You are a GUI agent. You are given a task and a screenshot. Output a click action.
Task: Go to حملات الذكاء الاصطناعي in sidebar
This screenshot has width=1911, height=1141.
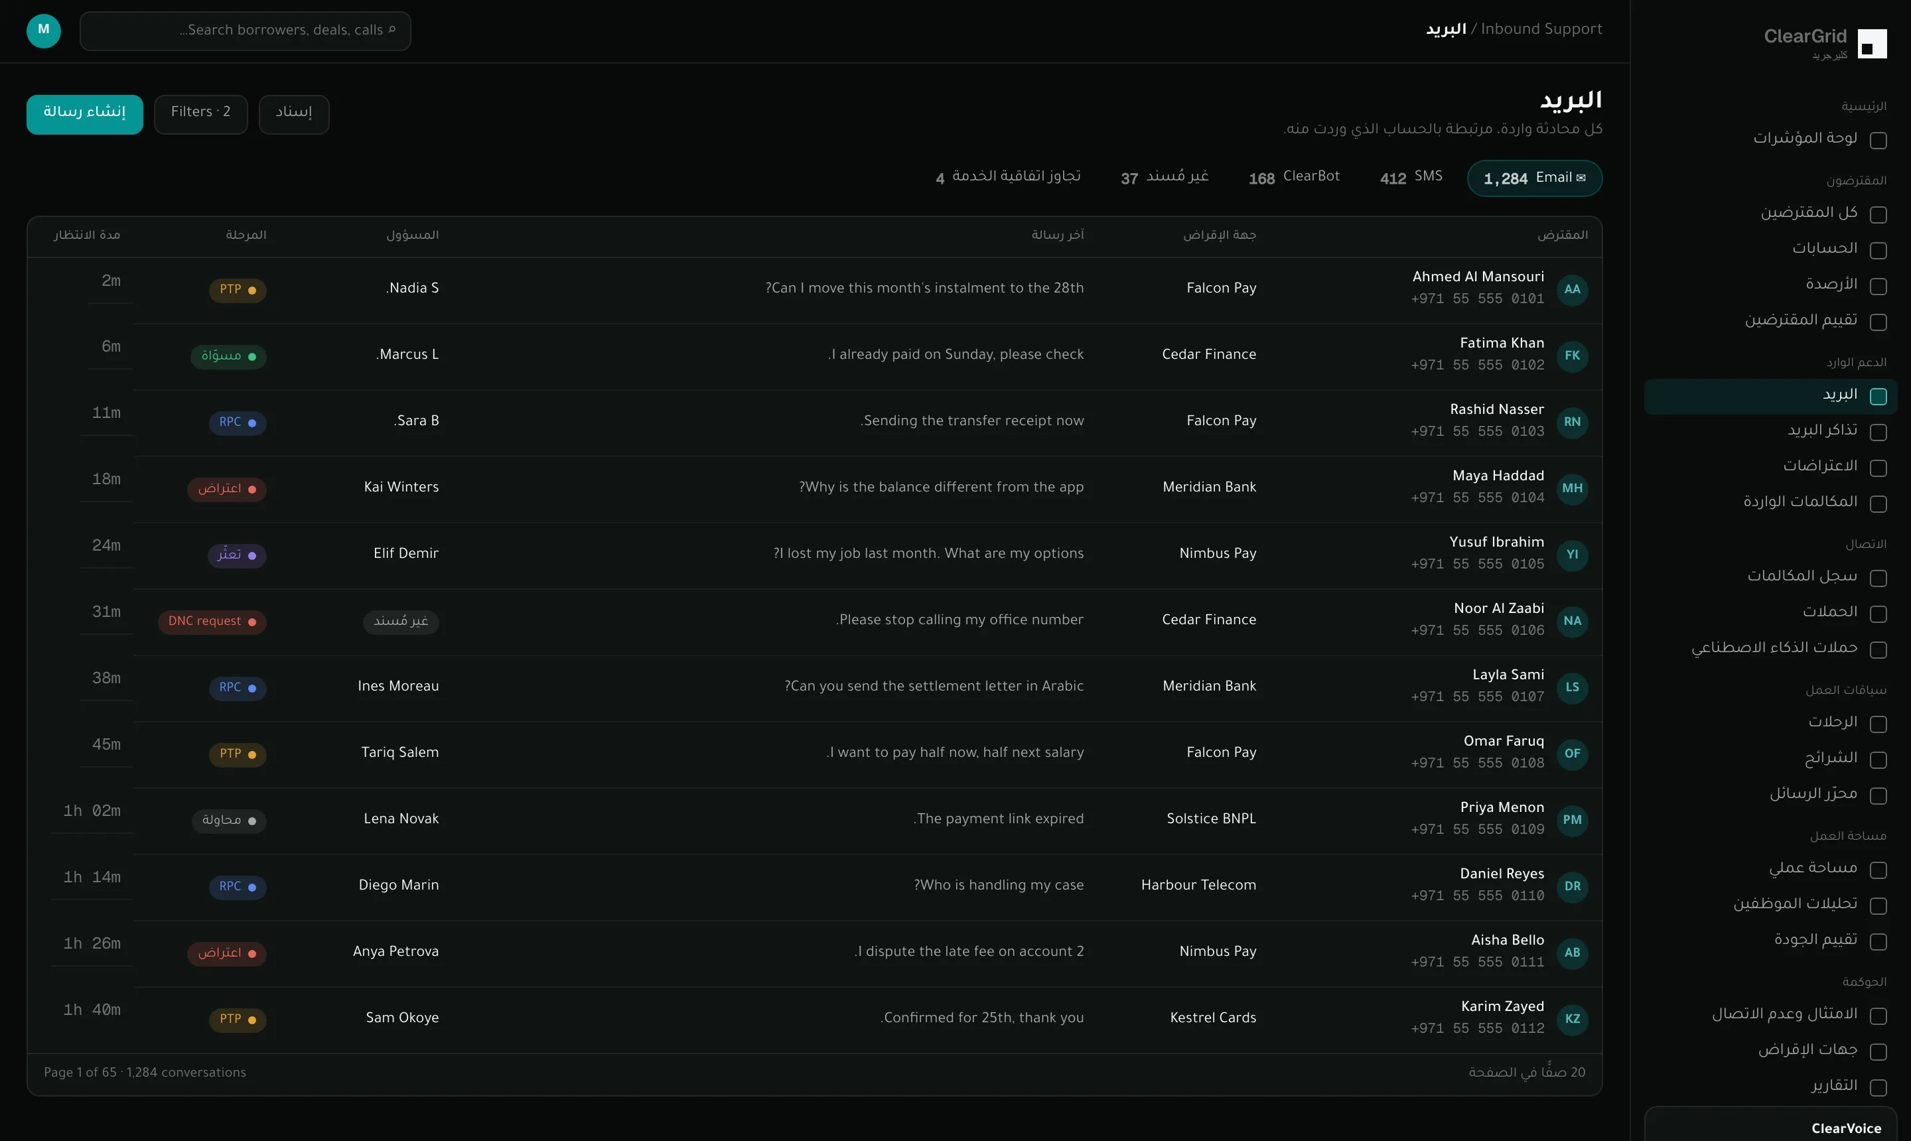tap(1770, 649)
